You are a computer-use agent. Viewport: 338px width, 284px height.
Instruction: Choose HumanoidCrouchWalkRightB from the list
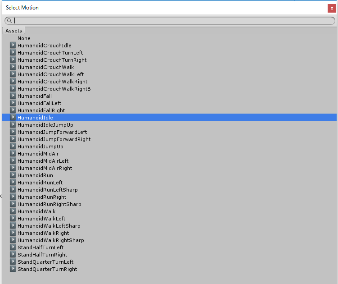(x=54, y=89)
